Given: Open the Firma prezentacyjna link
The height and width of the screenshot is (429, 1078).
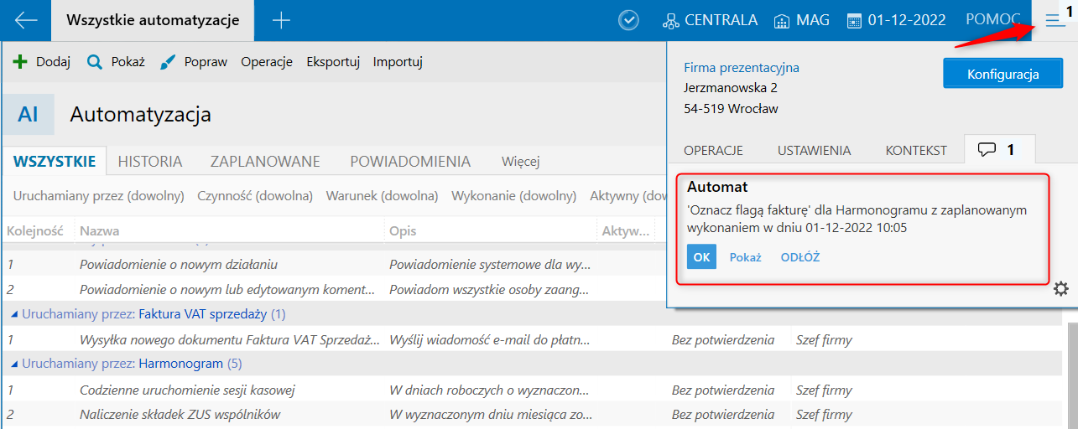Looking at the screenshot, I should pos(741,68).
